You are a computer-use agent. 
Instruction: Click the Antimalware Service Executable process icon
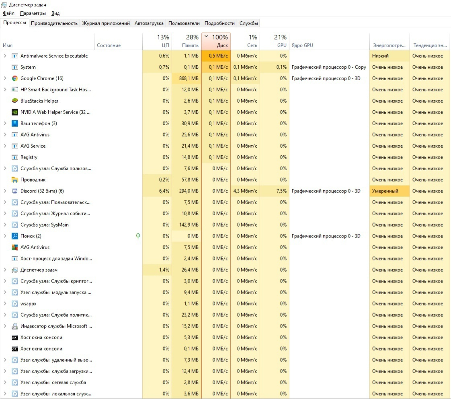pos(14,56)
